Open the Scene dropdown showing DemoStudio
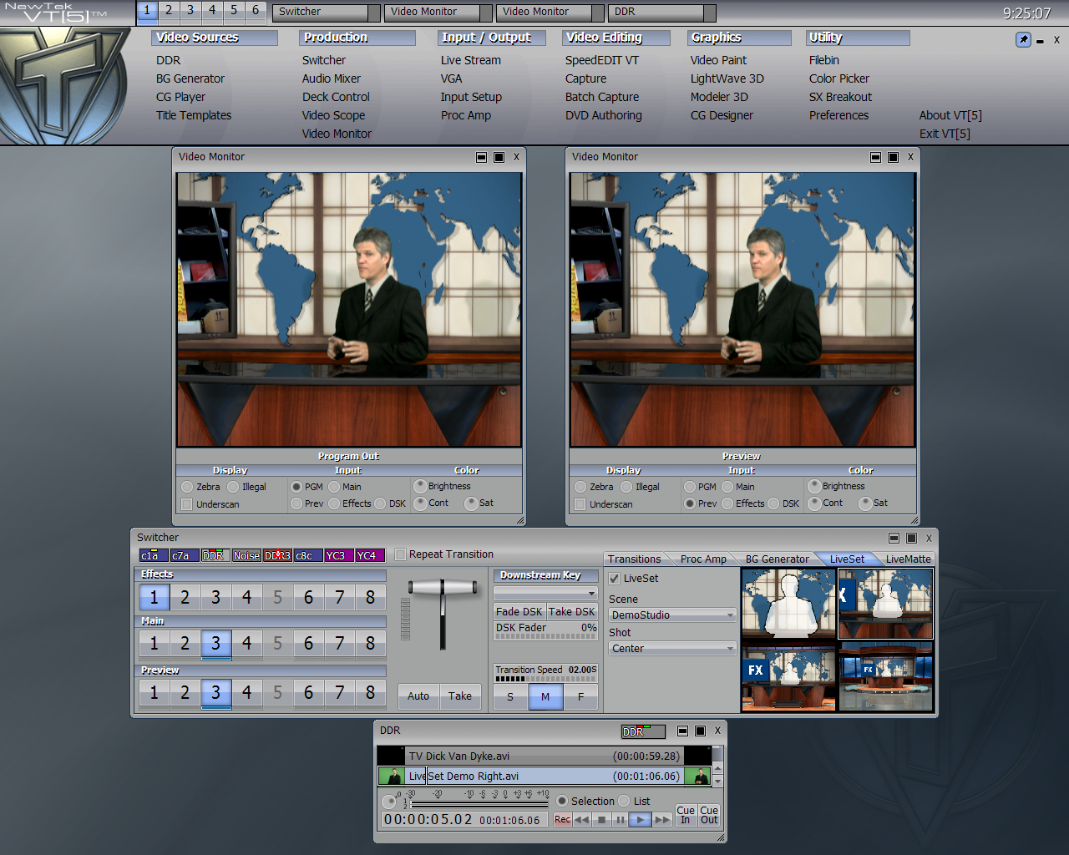Viewport: 1069px width, 855px height. tap(672, 615)
